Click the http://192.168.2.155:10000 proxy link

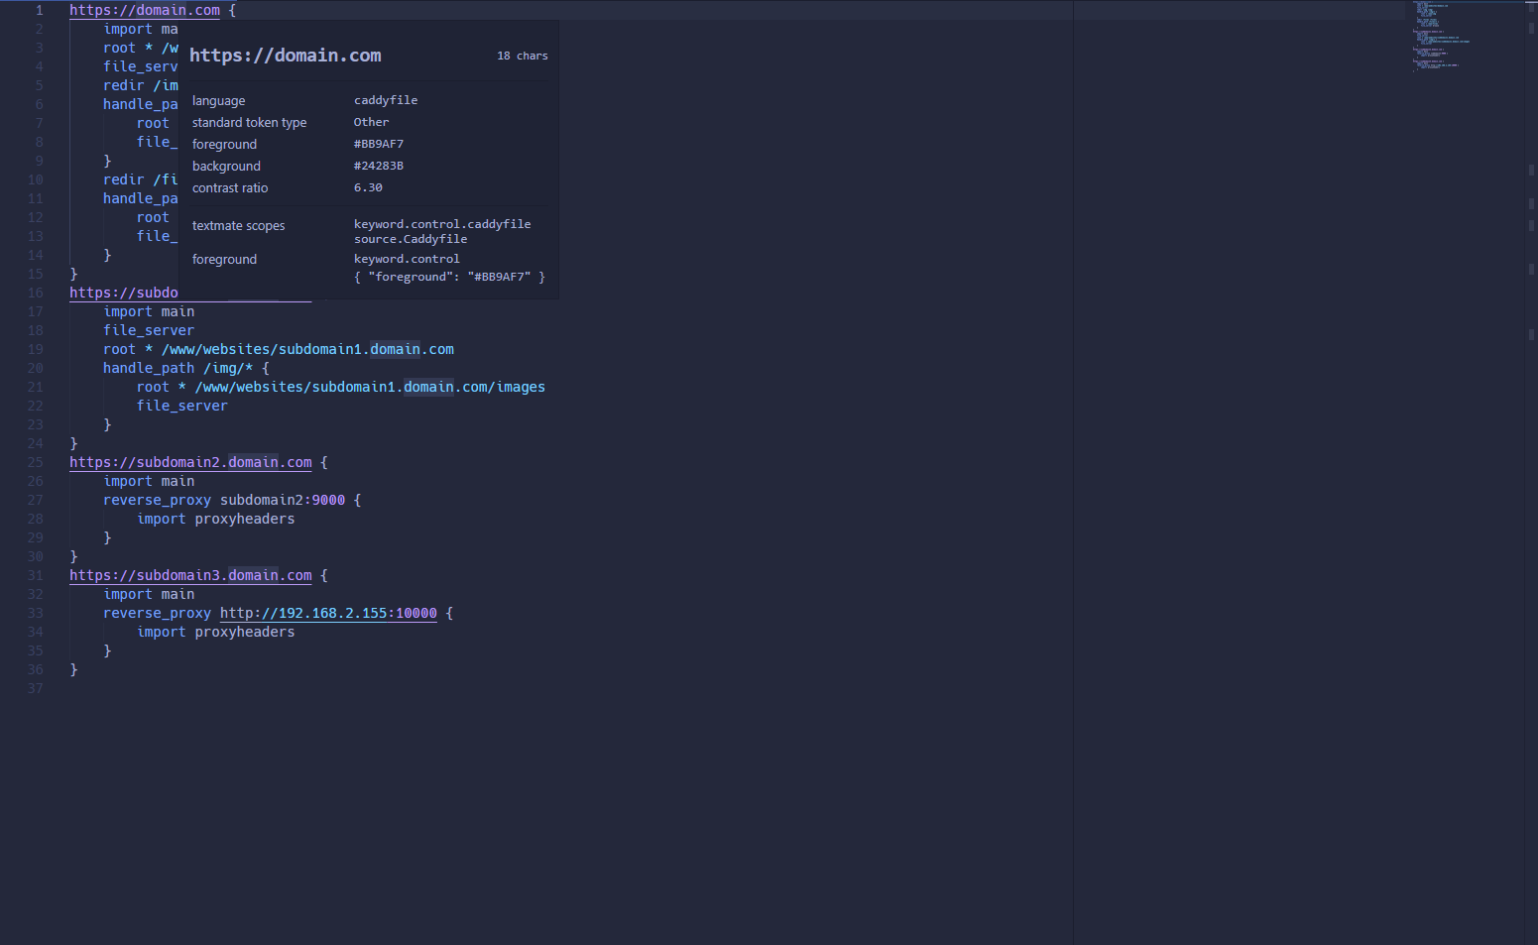327,613
